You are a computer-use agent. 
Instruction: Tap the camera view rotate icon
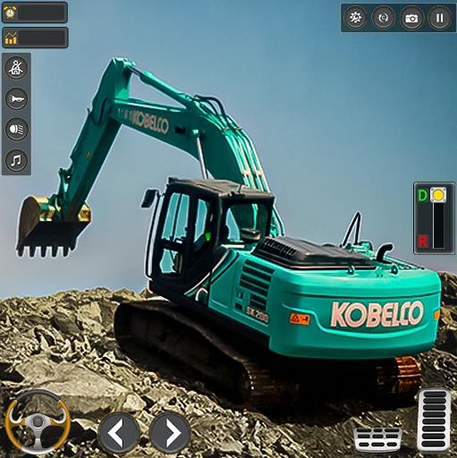(x=383, y=18)
